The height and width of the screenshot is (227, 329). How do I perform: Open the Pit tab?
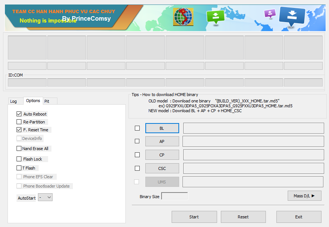(x=47, y=101)
